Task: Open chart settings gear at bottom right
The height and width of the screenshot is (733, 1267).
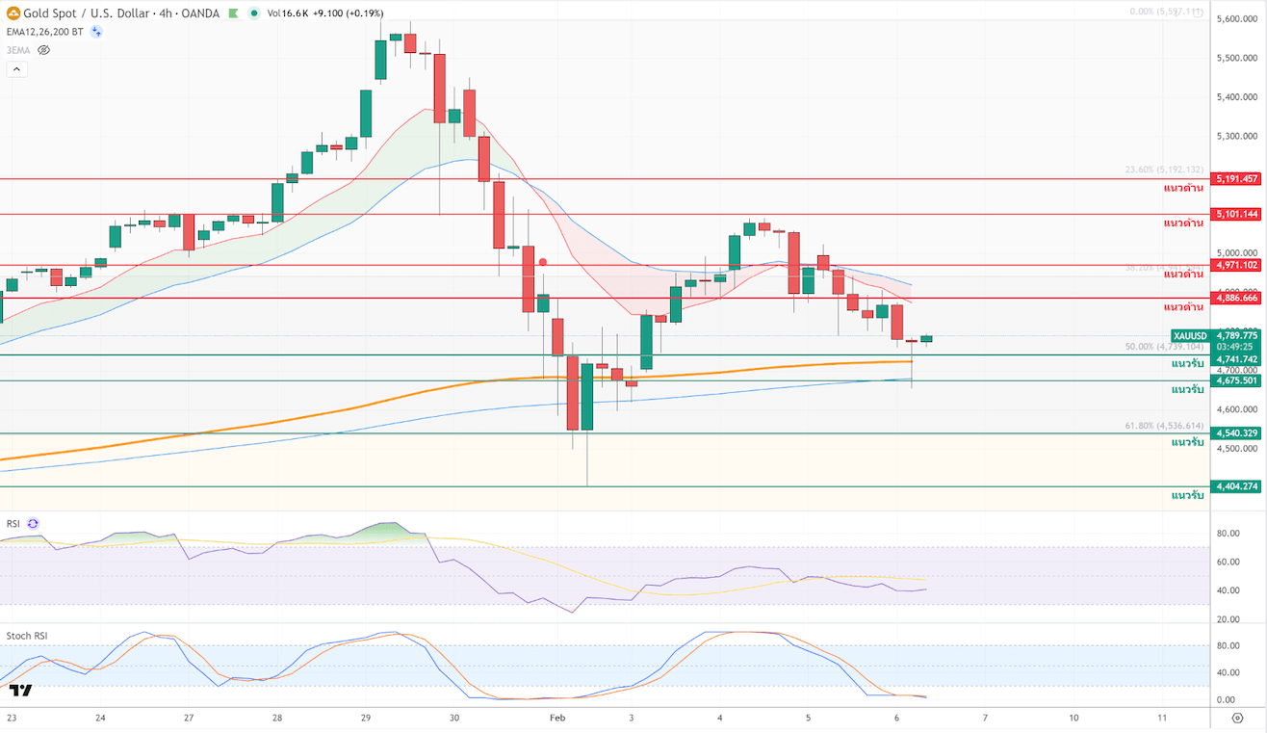Action: 1237,719
